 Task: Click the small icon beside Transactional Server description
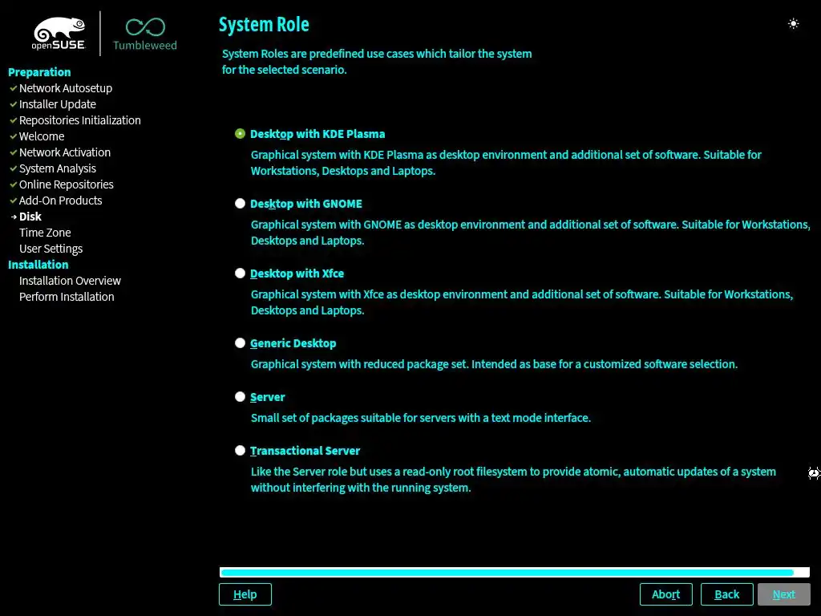point(814,473)
